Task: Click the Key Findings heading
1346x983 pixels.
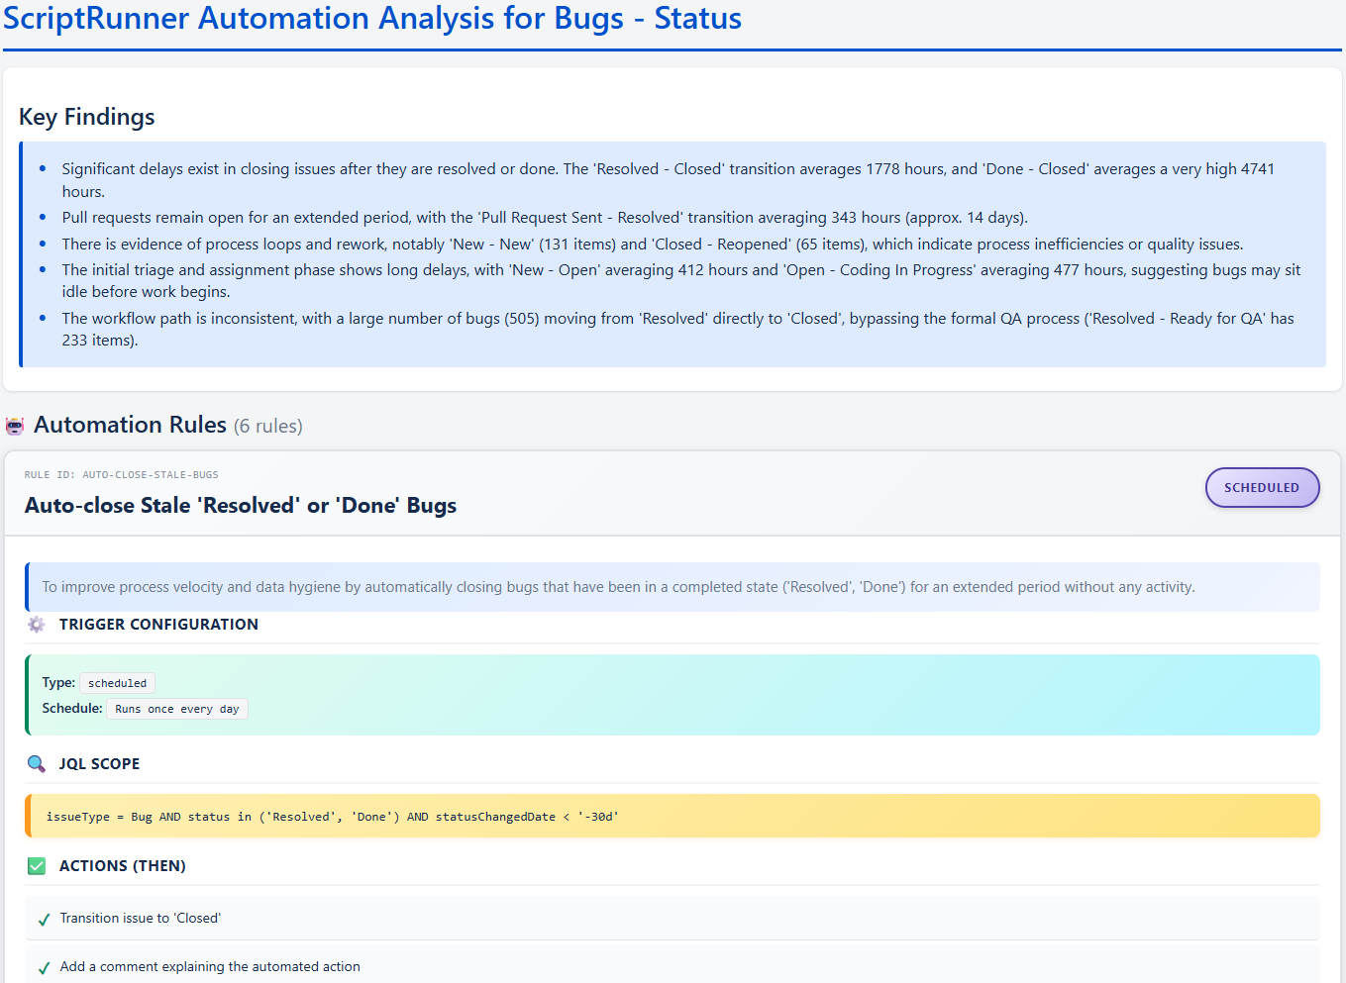Action: tap(87, 117)
